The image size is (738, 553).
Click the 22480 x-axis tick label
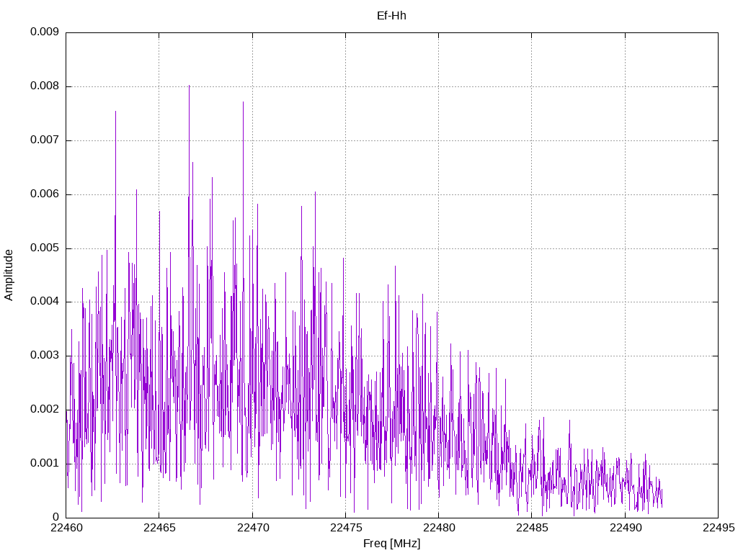(x=439, y=528)
